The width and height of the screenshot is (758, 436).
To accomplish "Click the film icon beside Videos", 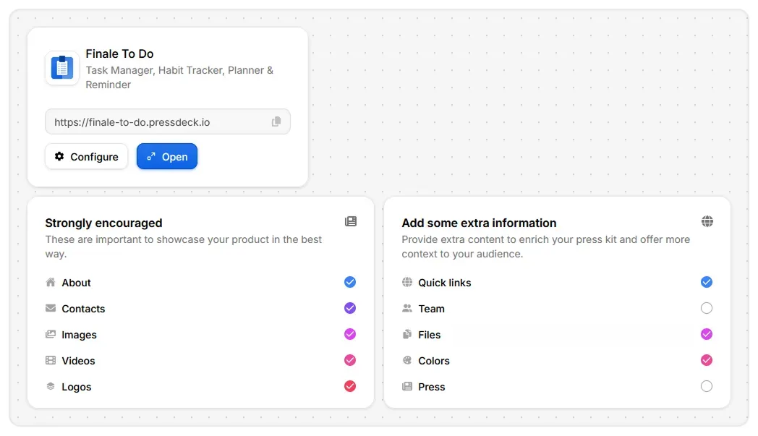I will pos(51,360).
